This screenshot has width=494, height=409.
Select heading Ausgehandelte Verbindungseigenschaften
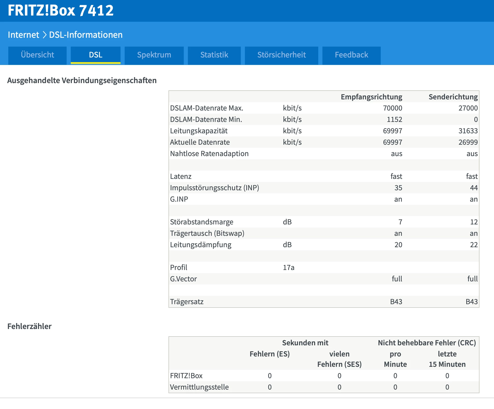click(x=82, y=81)
